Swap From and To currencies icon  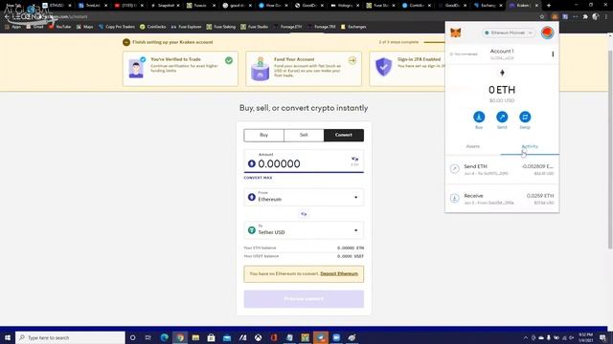tap(304, 214)
